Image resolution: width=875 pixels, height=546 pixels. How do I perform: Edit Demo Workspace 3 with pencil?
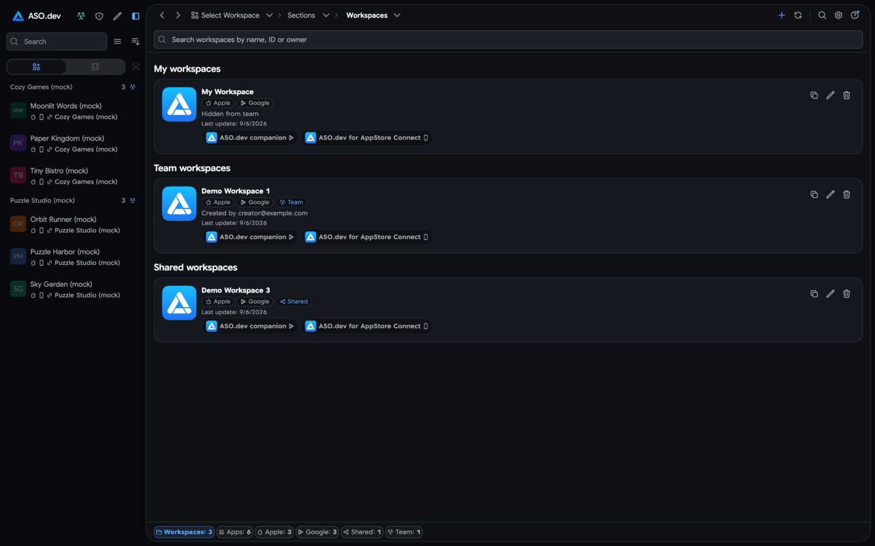point(830,294)
